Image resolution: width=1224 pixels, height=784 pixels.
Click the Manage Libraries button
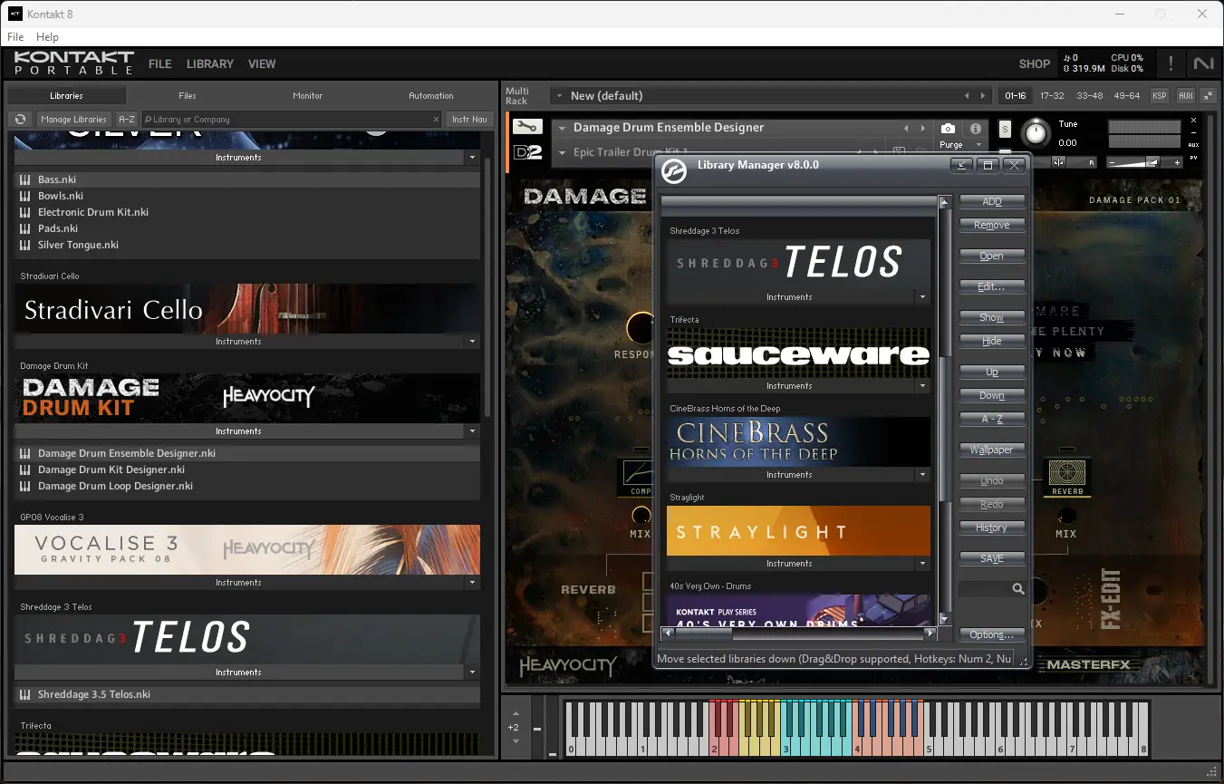[73, 119]
